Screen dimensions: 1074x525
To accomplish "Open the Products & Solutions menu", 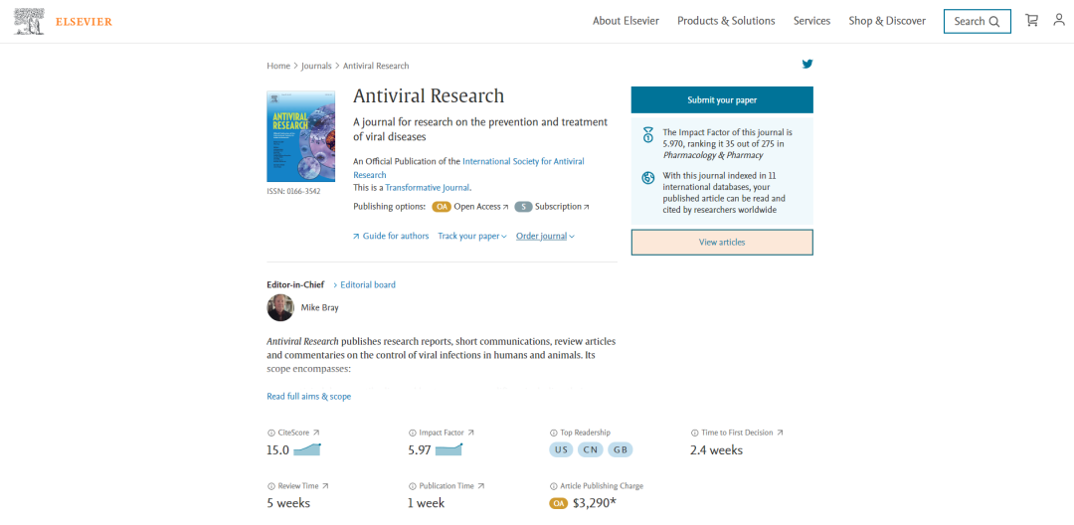I will (726, 21).
